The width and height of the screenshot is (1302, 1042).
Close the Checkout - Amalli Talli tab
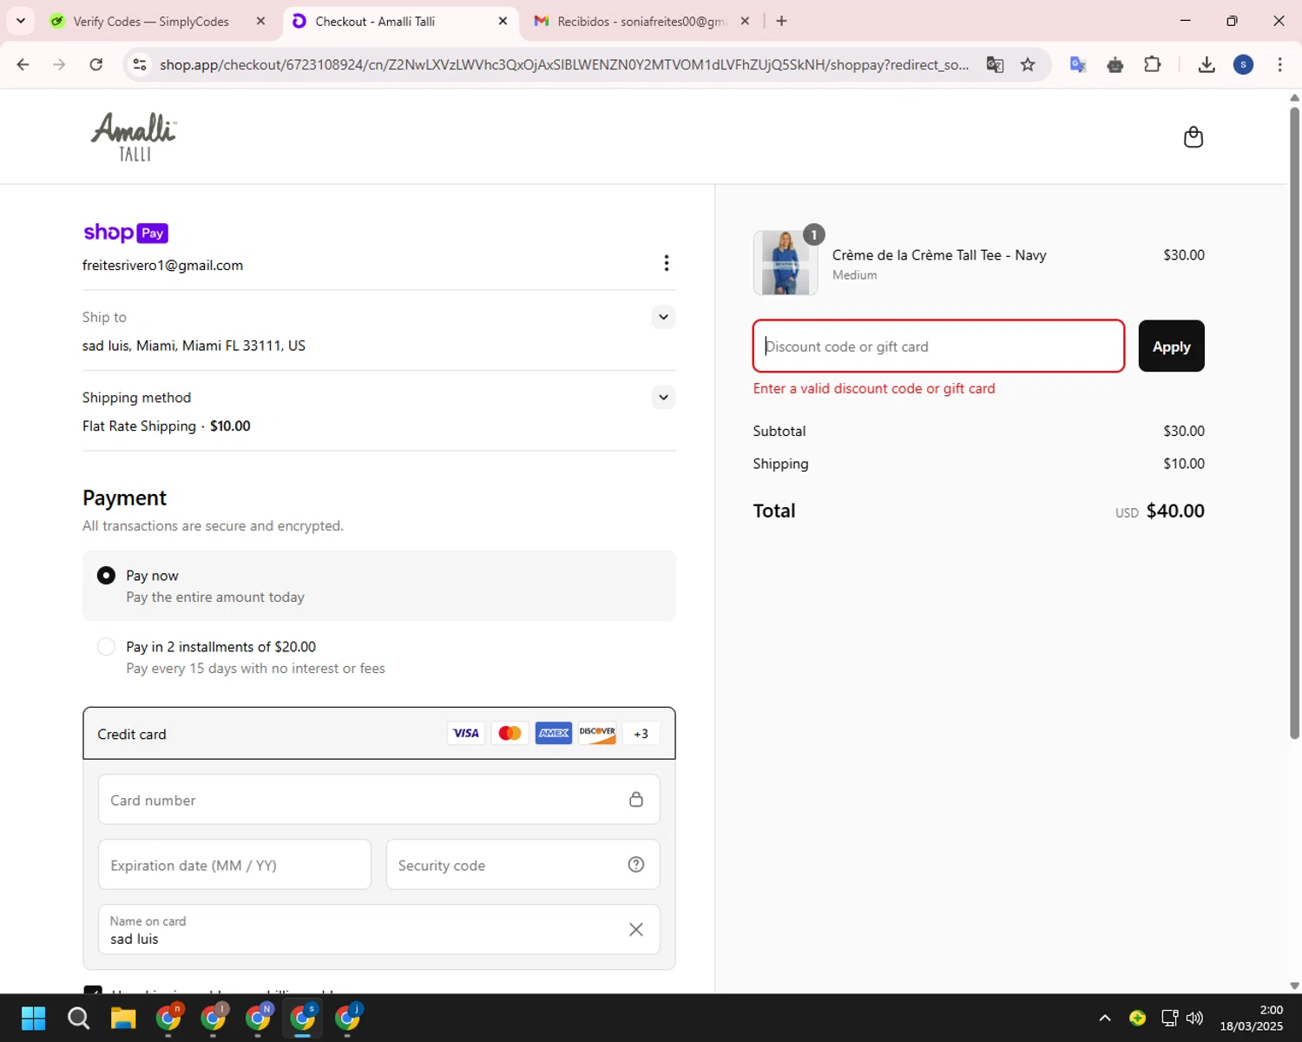(503, 21)
